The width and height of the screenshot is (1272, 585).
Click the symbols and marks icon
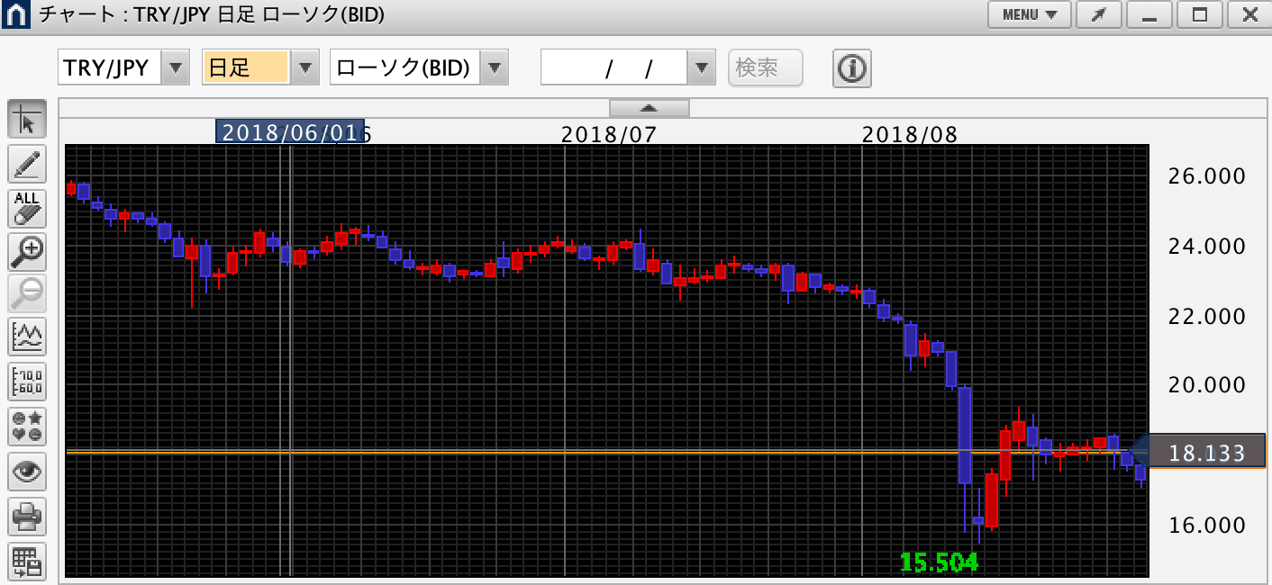27,427
